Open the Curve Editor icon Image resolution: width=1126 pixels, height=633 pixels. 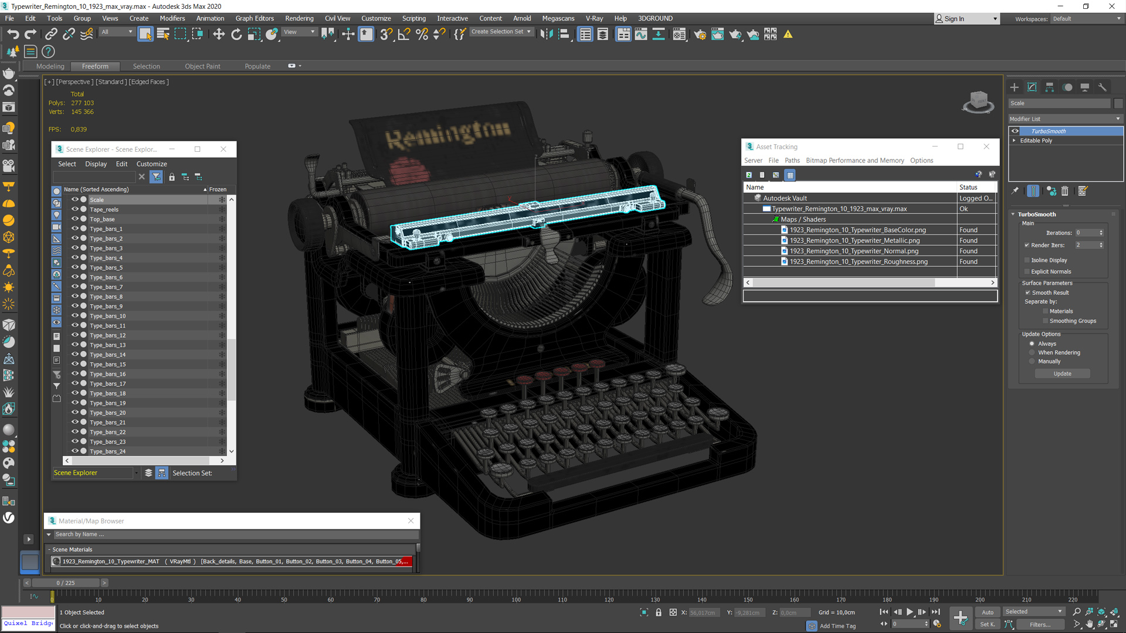pos(641,35)
